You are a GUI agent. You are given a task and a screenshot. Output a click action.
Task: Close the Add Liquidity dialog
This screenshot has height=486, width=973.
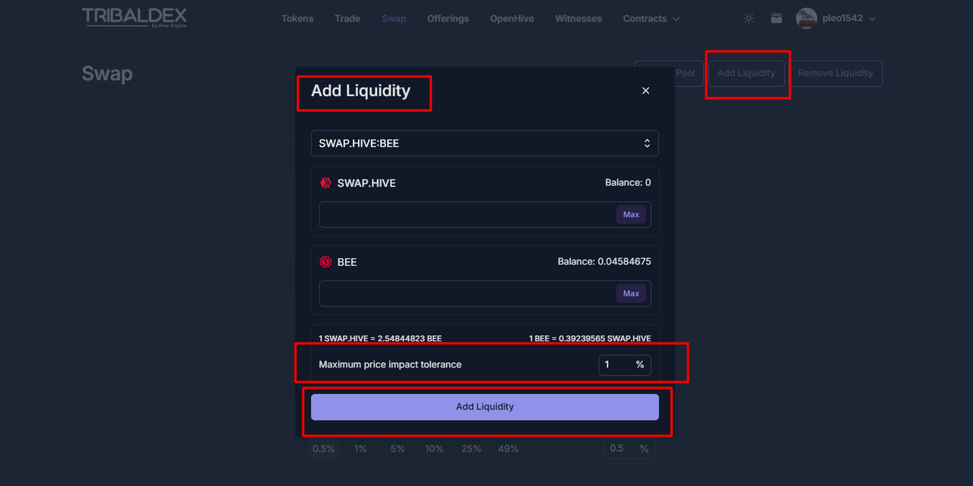tap(645, 90)
